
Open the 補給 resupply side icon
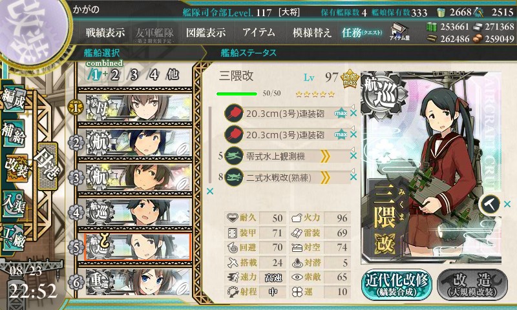pyautogui.click(x=13, y=133)
